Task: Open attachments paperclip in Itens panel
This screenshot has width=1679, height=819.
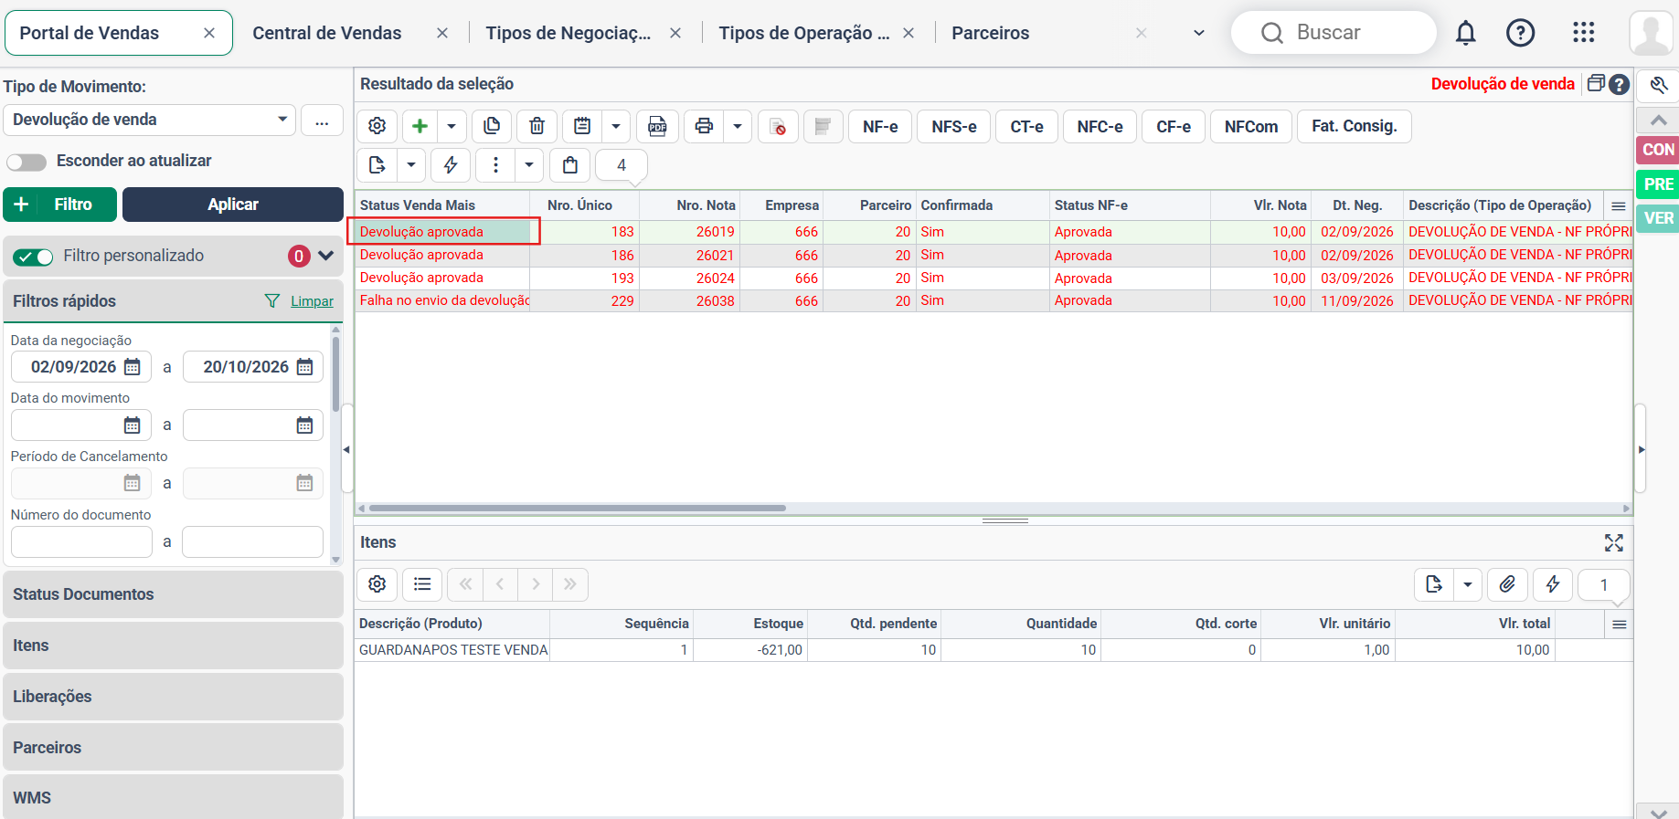Action: pyautogui.click(x=1508, y=583)
